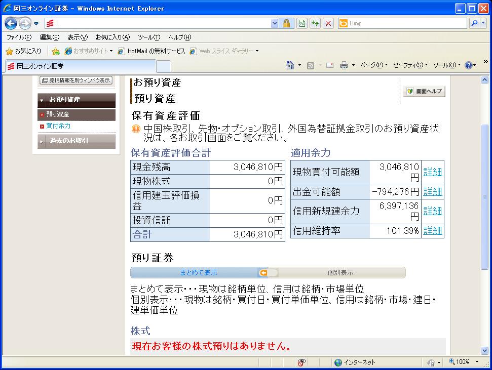Open the セーフティ dropdown menu
Image resolution: width=492 pixels, height=370 pixels.
[410, 65]
